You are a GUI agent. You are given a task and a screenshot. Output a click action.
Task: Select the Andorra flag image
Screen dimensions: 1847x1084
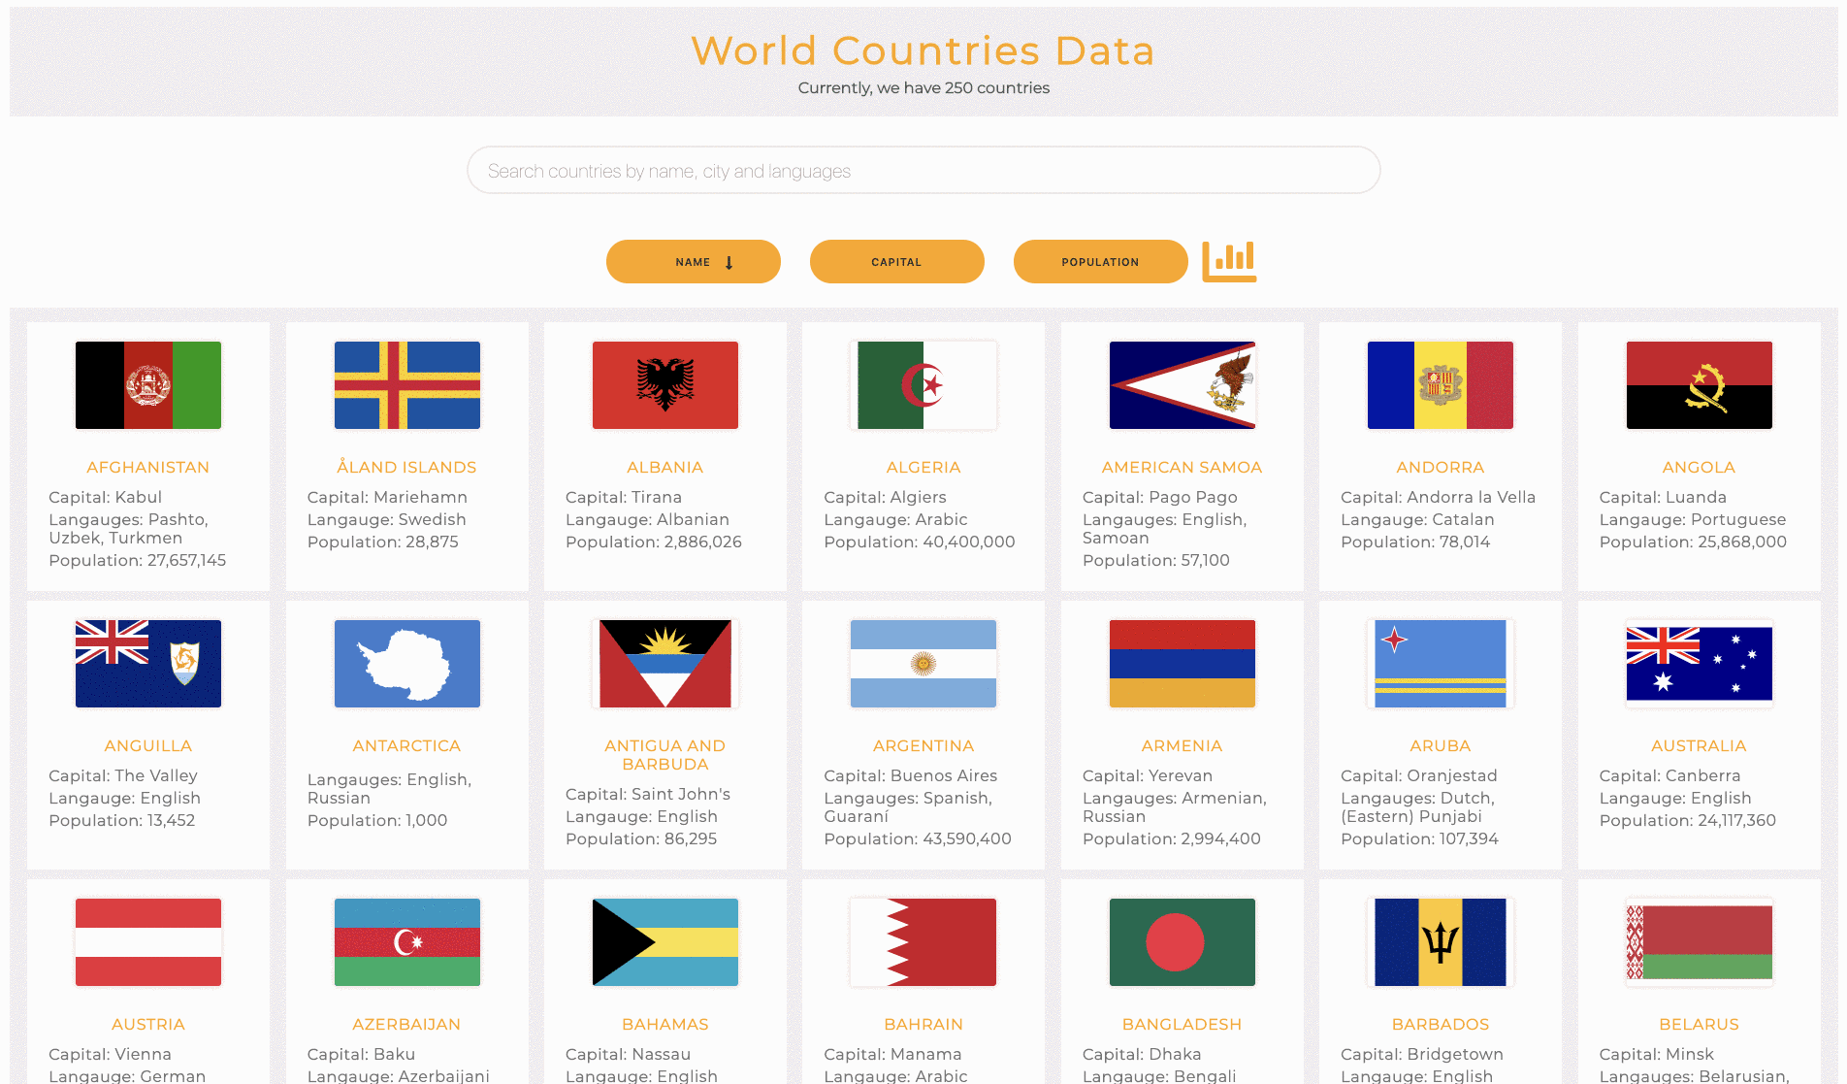1440,384
